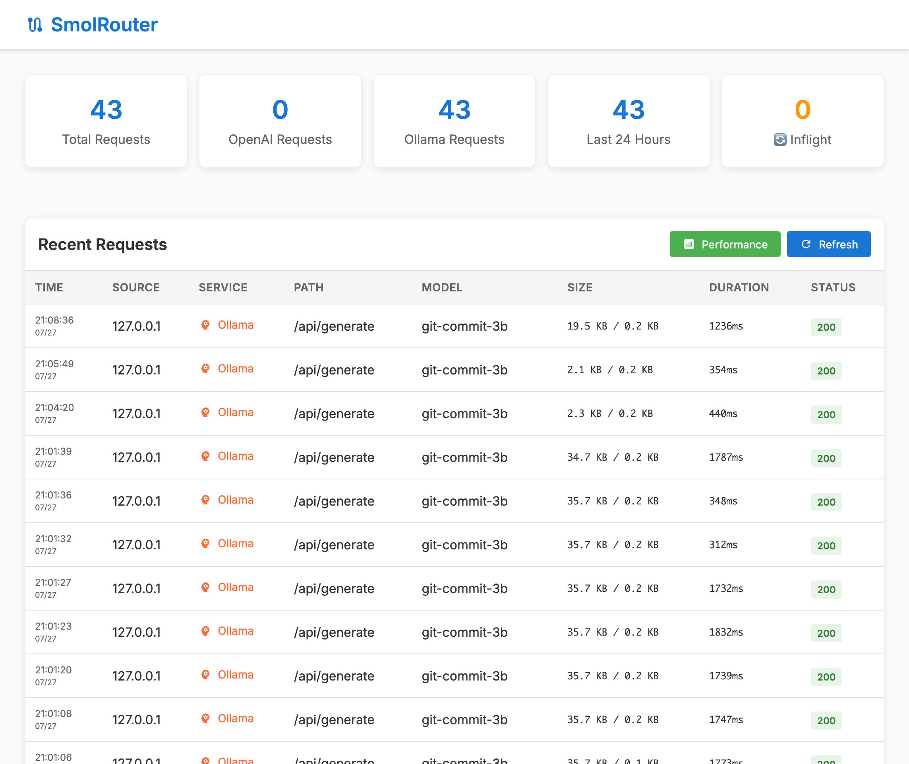
Task: Click the Ollama icon on the 21:08:36 request row
Action: 205,325
